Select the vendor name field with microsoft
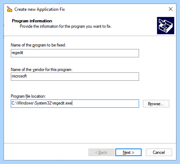This screenshot has width=180, height=164. point(75,76)
